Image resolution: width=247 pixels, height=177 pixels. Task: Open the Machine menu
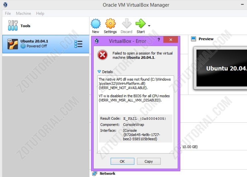click(x=24, y=14)
